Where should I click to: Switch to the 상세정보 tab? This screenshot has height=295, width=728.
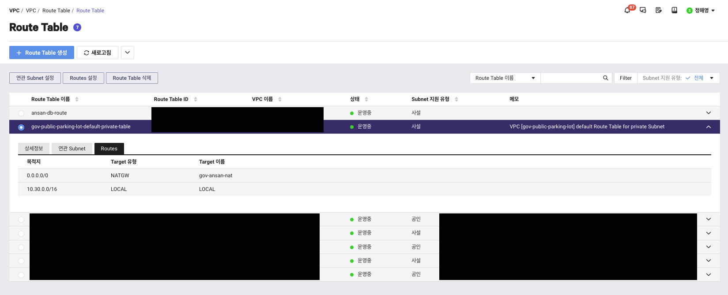click(34, 149)
